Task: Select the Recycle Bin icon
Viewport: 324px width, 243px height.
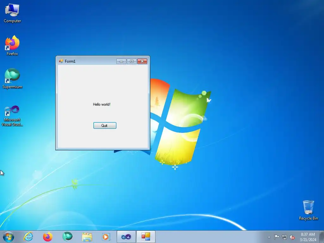Action: point(308,210)
